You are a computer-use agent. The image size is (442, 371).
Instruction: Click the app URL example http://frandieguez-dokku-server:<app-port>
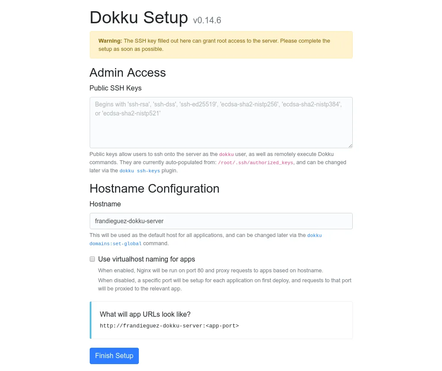tap(169, 326)
